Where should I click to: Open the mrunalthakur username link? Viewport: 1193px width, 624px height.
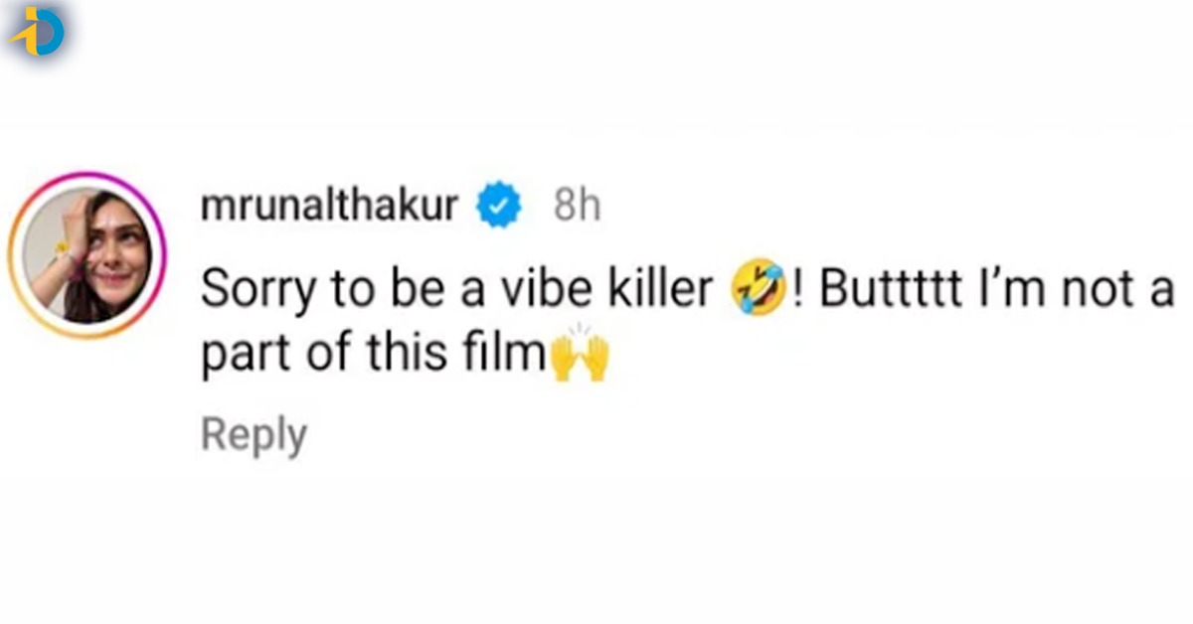click(x=329, y=207)
